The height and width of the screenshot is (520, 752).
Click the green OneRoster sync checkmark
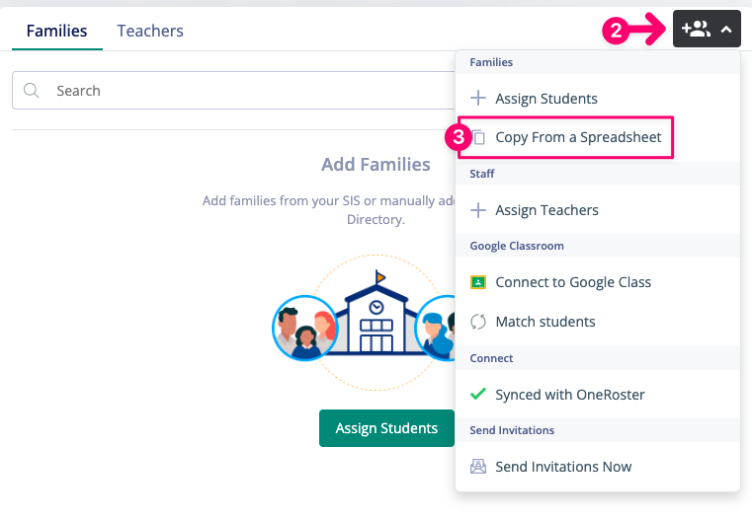[x=478, y=395]
